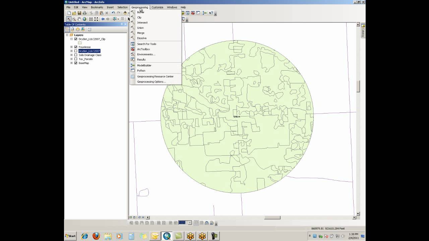Click the Fixed Zoom In icon

[x=91, y=19]
